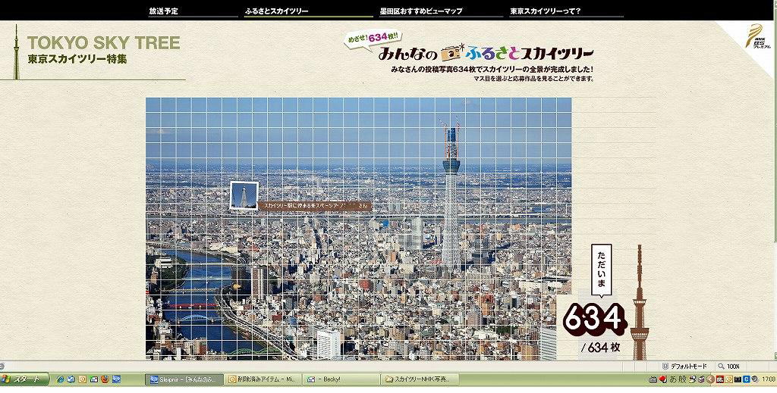Launch Firefox from the quick launch
Viewport: 777px width, 393px height.
tap(105, 379)
